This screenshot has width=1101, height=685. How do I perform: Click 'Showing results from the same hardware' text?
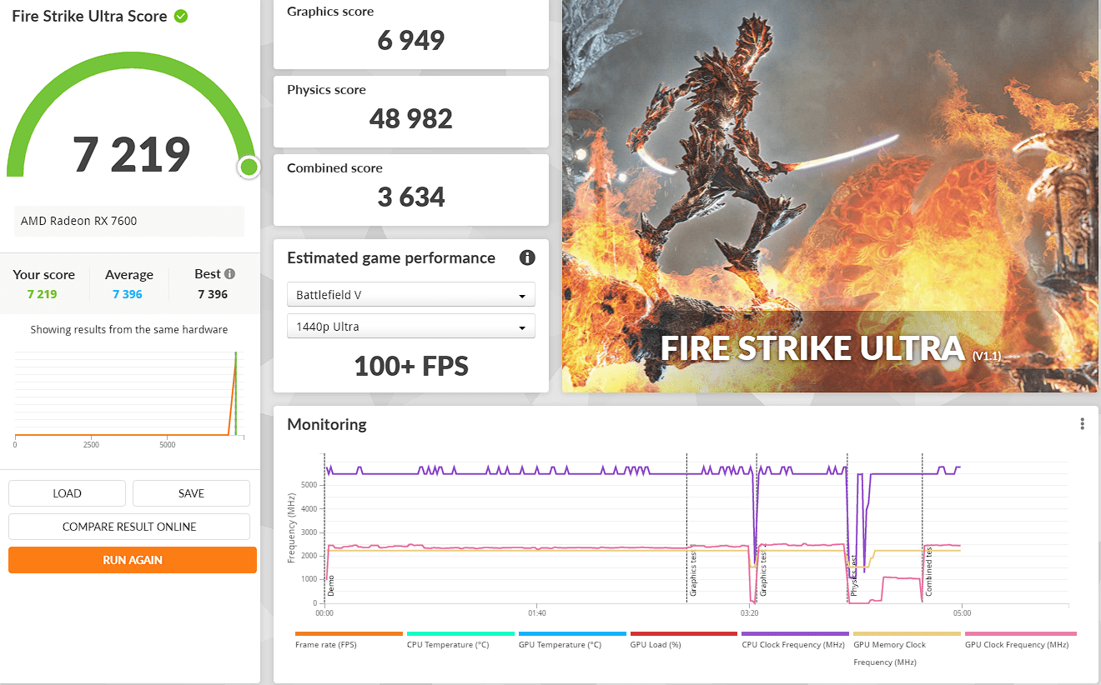[x=129, y=329]
